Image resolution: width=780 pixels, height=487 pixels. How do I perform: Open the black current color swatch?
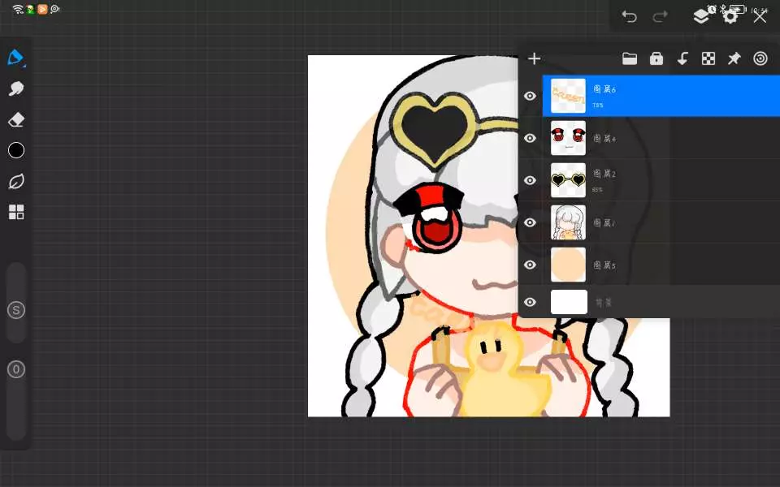16,150
